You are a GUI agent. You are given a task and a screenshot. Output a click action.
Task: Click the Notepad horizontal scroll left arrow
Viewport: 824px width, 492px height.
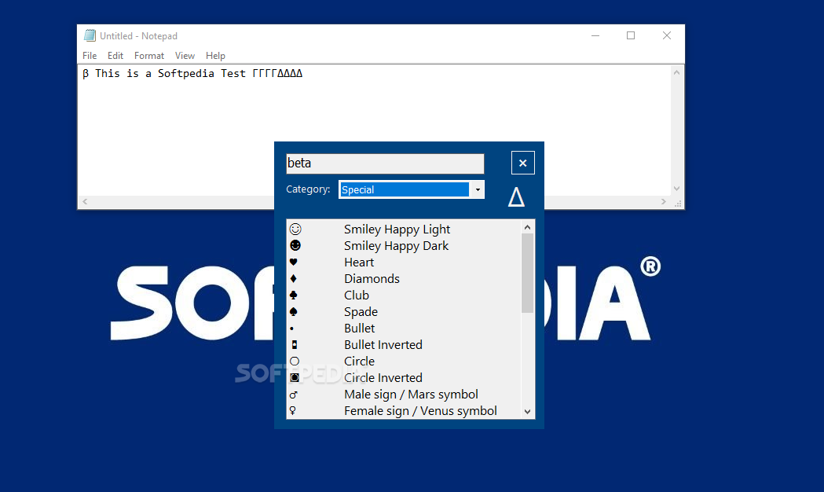click(x=85, y=201)
